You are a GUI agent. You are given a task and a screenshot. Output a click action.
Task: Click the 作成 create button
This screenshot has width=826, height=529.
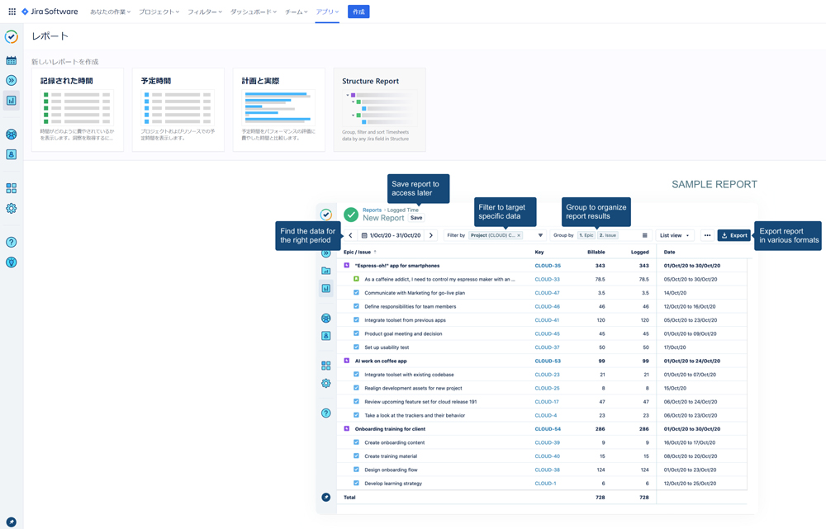[358, 12]
